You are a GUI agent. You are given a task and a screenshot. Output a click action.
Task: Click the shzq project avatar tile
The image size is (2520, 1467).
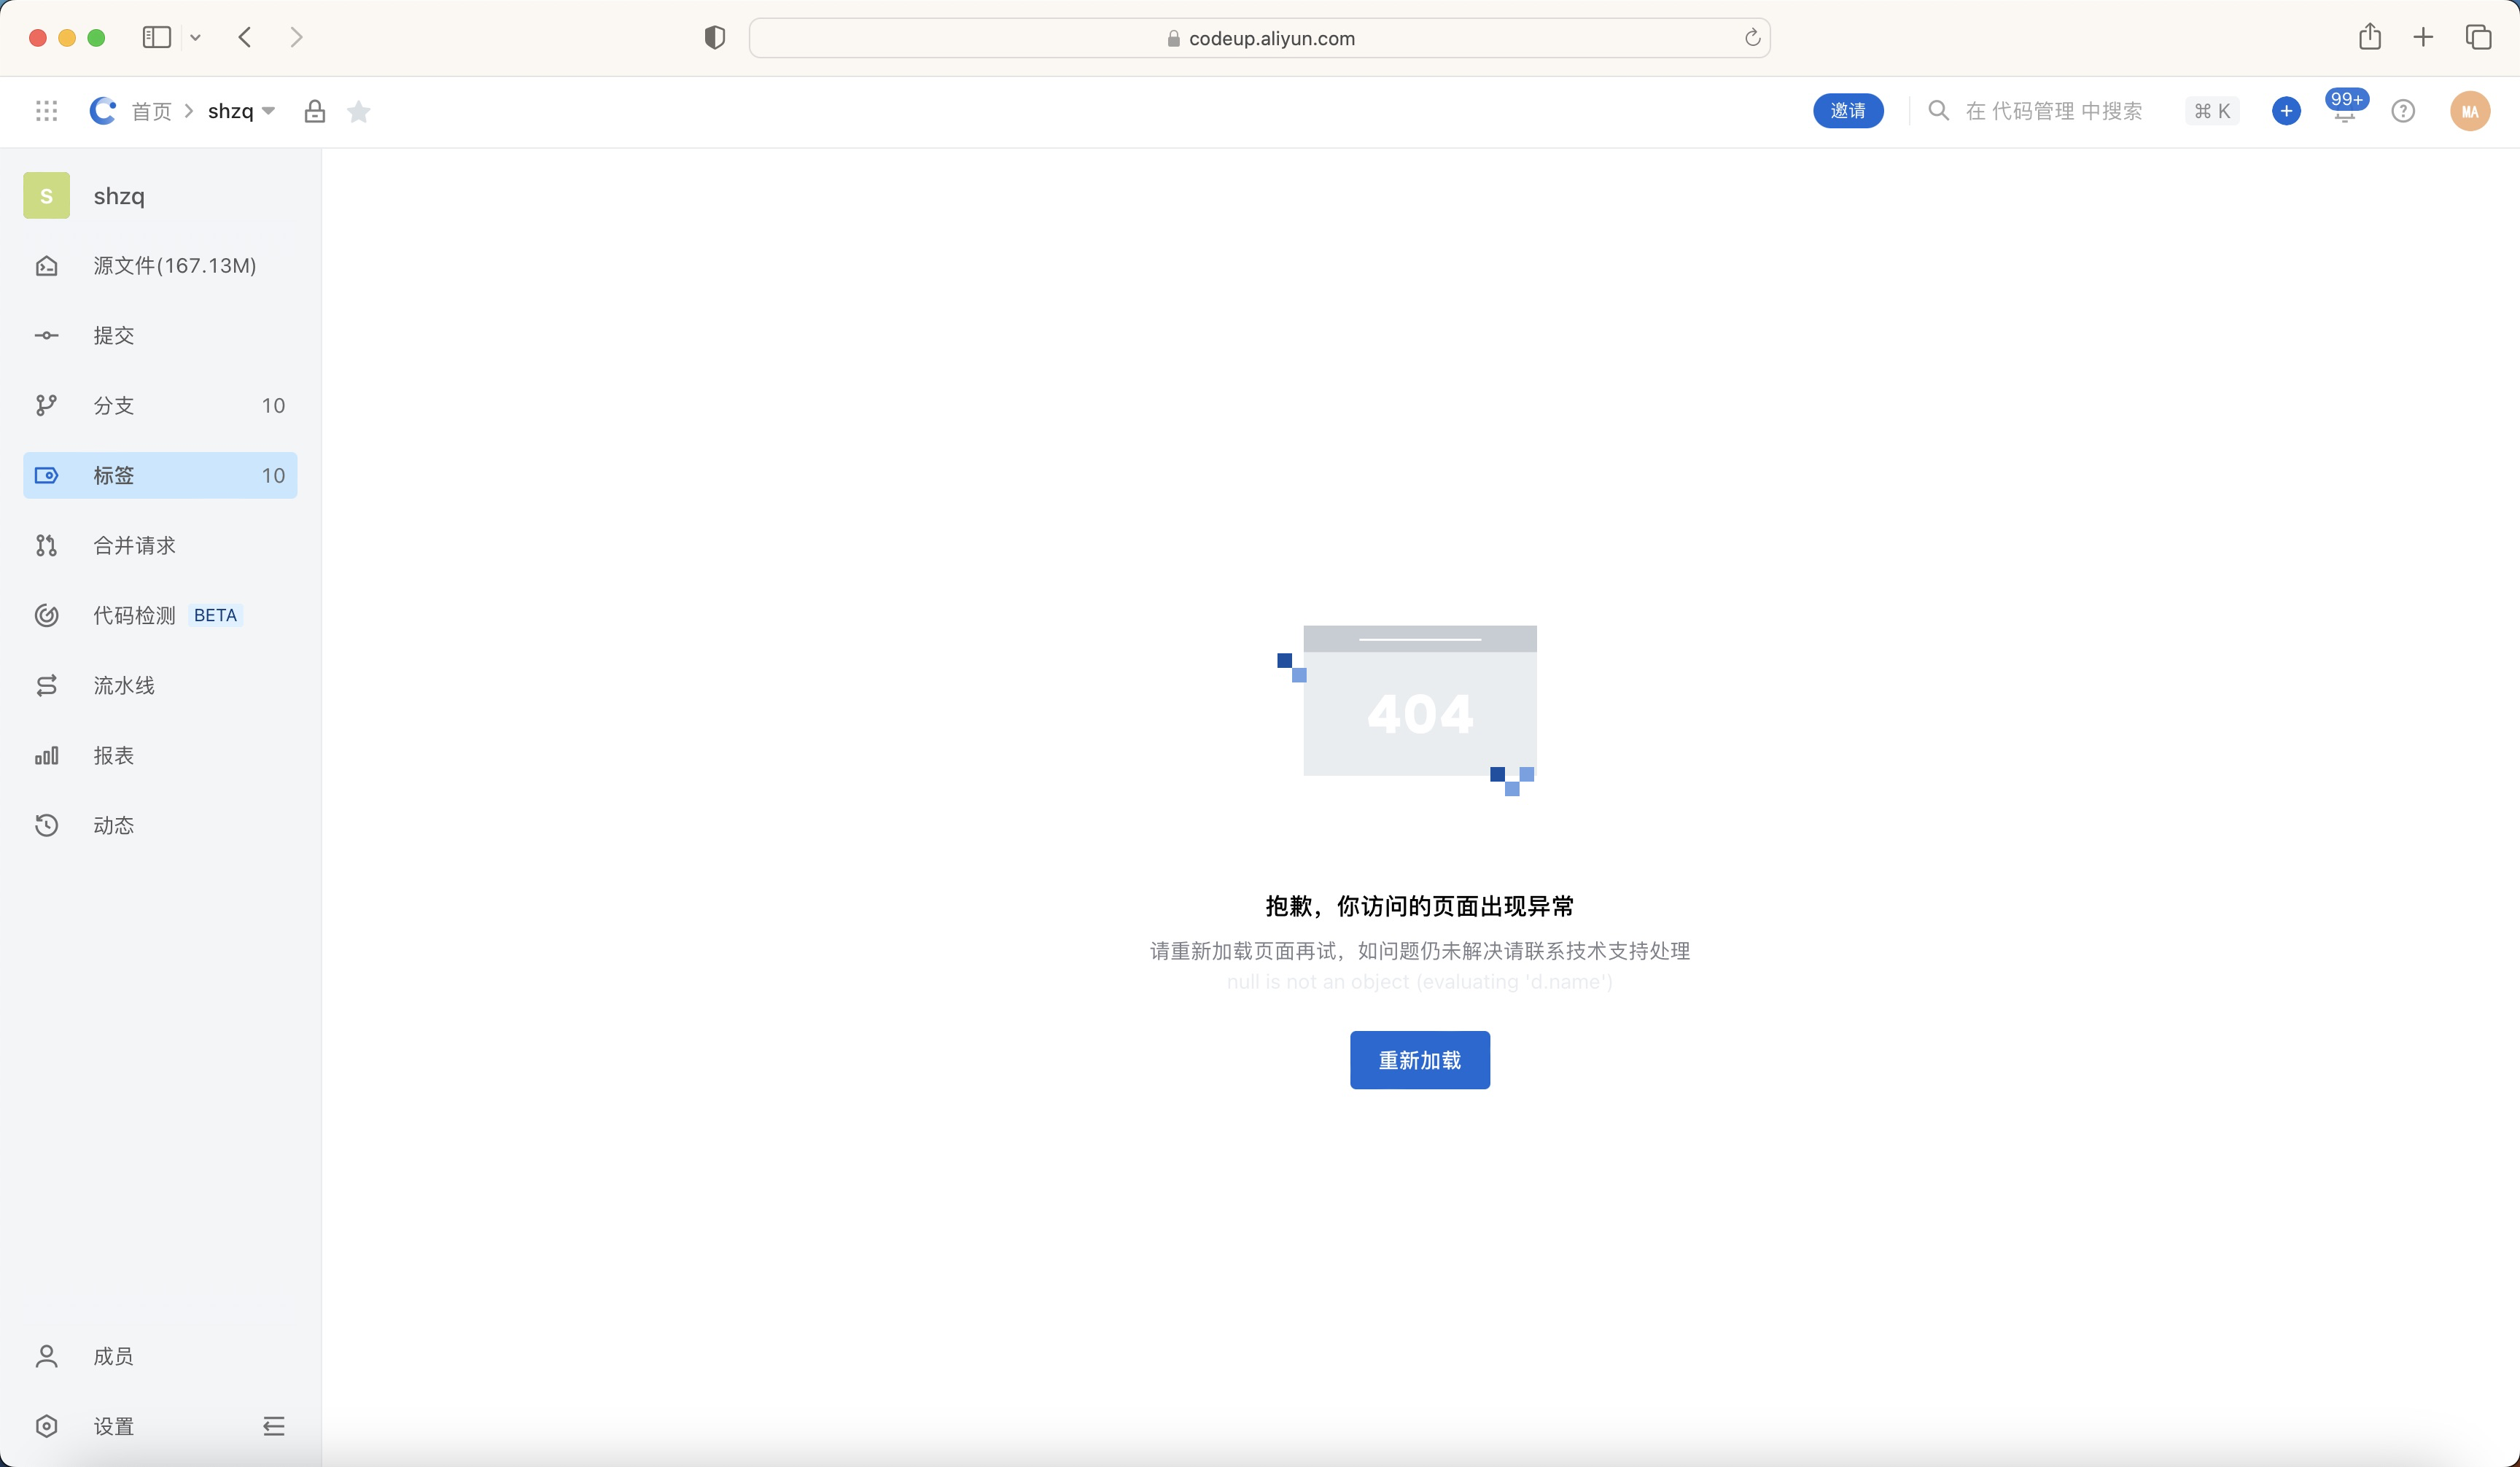tap(46, 195)
